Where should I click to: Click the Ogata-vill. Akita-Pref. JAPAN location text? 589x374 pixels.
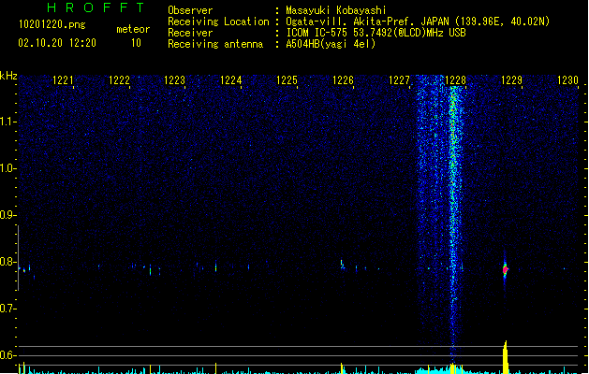coord(418,22)
